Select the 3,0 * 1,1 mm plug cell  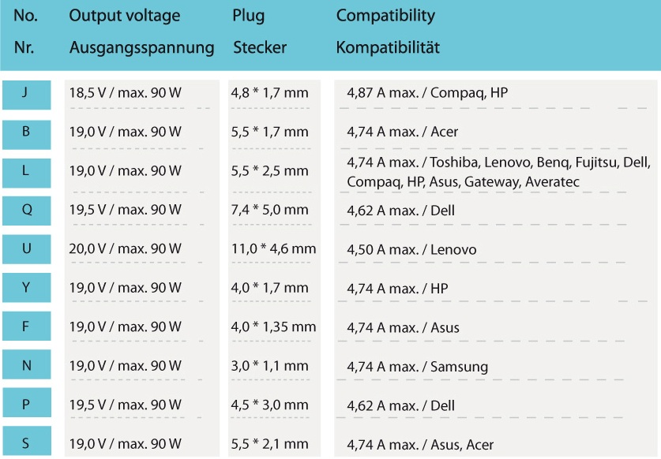pos(269,366)
